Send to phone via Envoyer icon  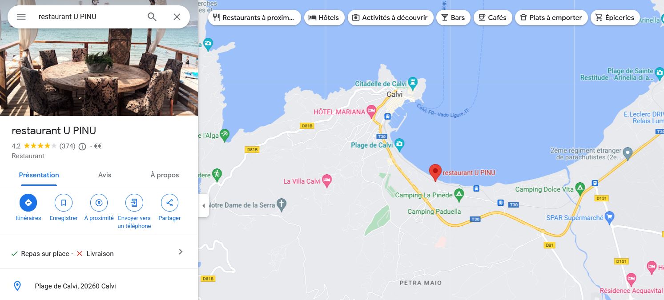(x=134, y=203)
